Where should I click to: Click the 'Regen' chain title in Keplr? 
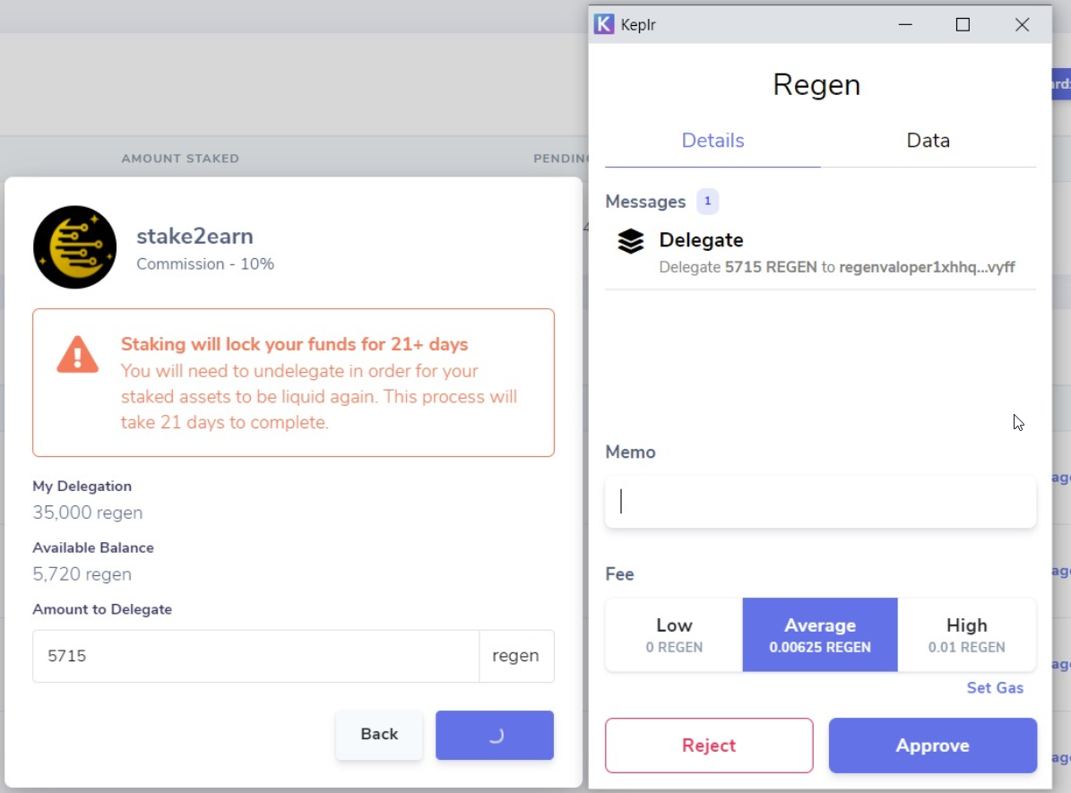816,85
